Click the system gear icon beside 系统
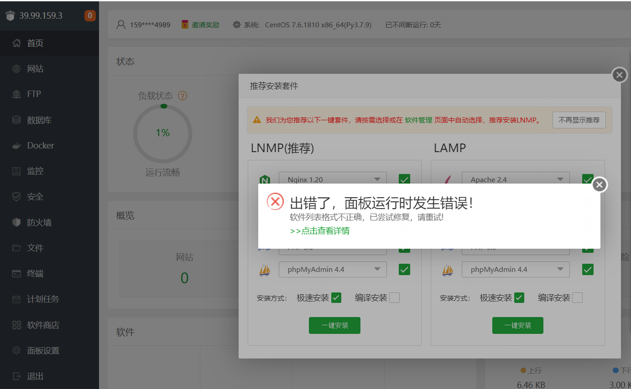Screen dimensions: 631x389 coord(236,25)
